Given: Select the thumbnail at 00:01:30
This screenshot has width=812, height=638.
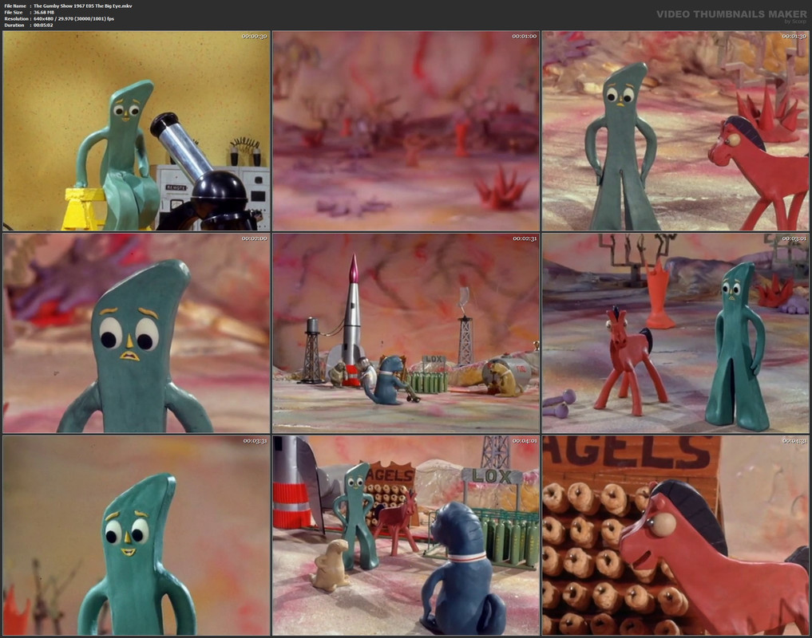Looking at the screenshot, I should click(675, 131).
